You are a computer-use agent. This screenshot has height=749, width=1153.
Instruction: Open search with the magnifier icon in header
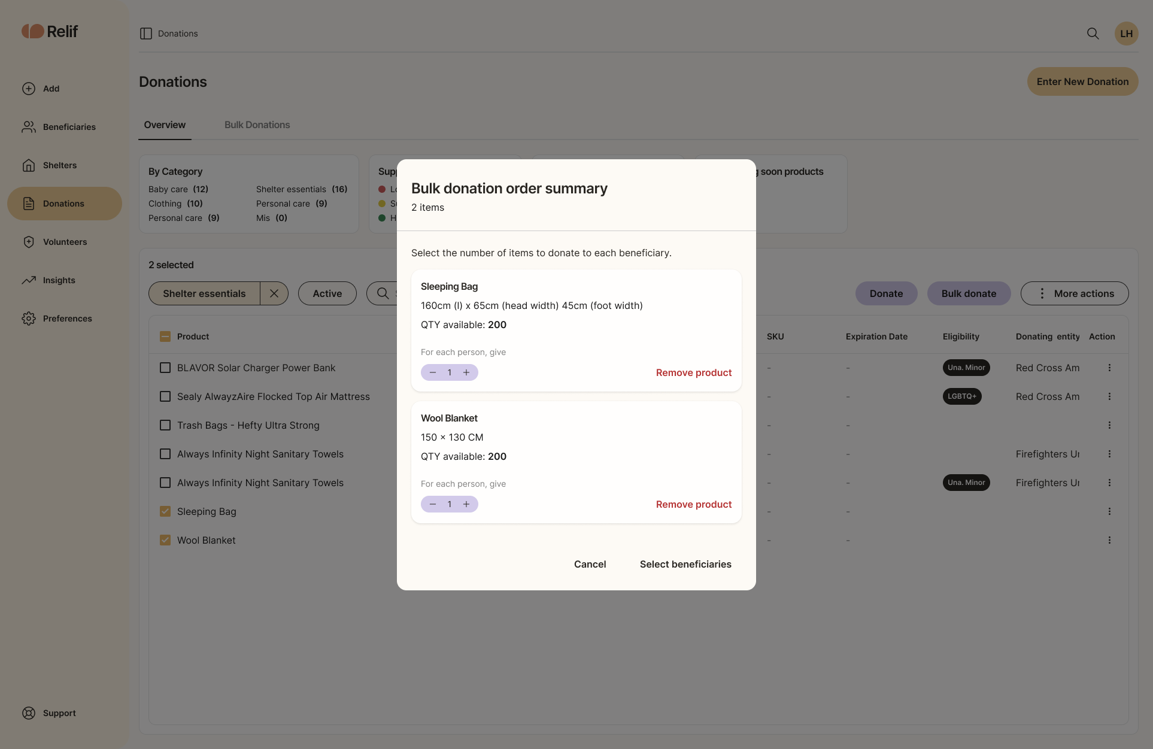click(x=1093, y=34)
